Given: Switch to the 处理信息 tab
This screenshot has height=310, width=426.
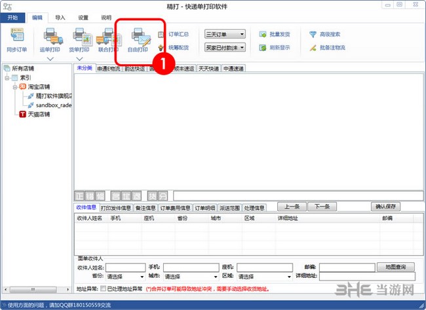Looking at the screenshot, I should point(254,208).
